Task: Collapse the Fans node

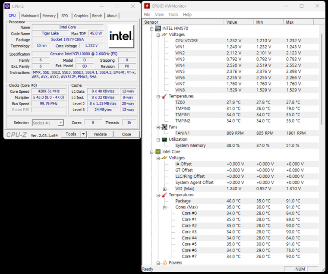Action: [158, 127]
